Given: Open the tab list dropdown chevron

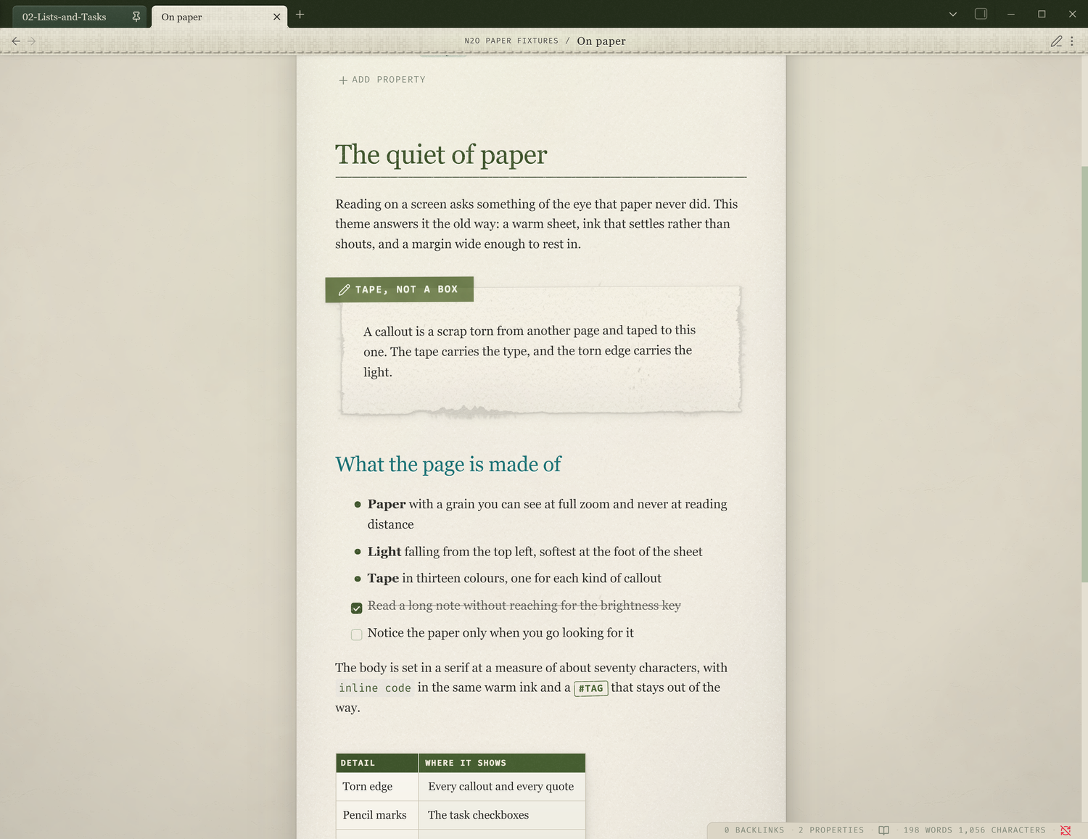Looking at the screenshot, I should click(953, 15).
